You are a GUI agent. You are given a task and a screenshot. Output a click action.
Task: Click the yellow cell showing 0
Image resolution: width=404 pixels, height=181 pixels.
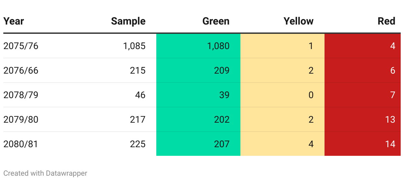[x=311, y=95]
